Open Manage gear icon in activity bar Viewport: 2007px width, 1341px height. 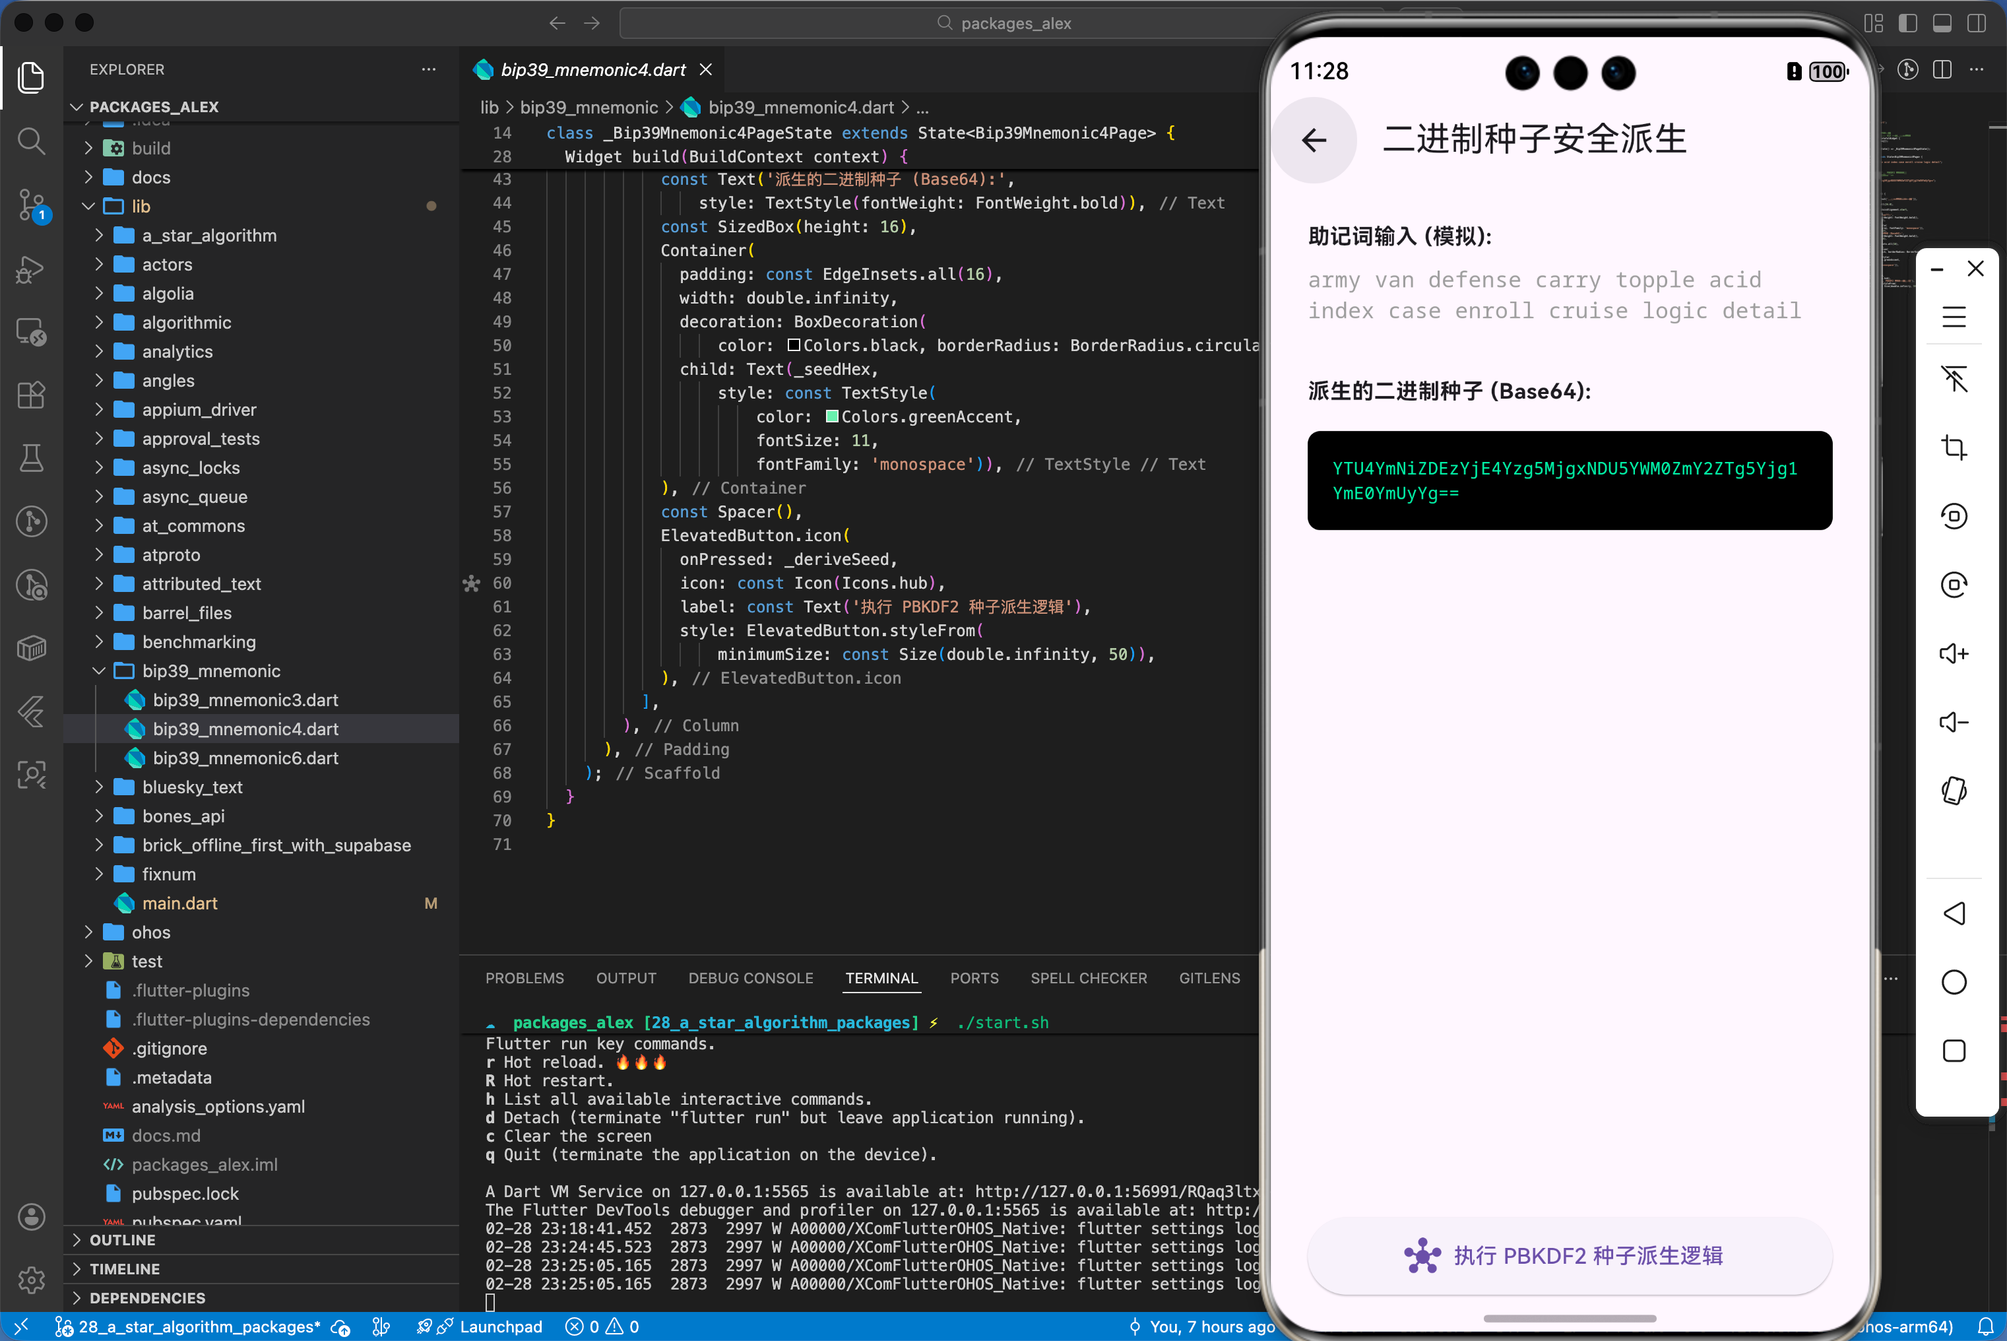tap(32, 1280)
